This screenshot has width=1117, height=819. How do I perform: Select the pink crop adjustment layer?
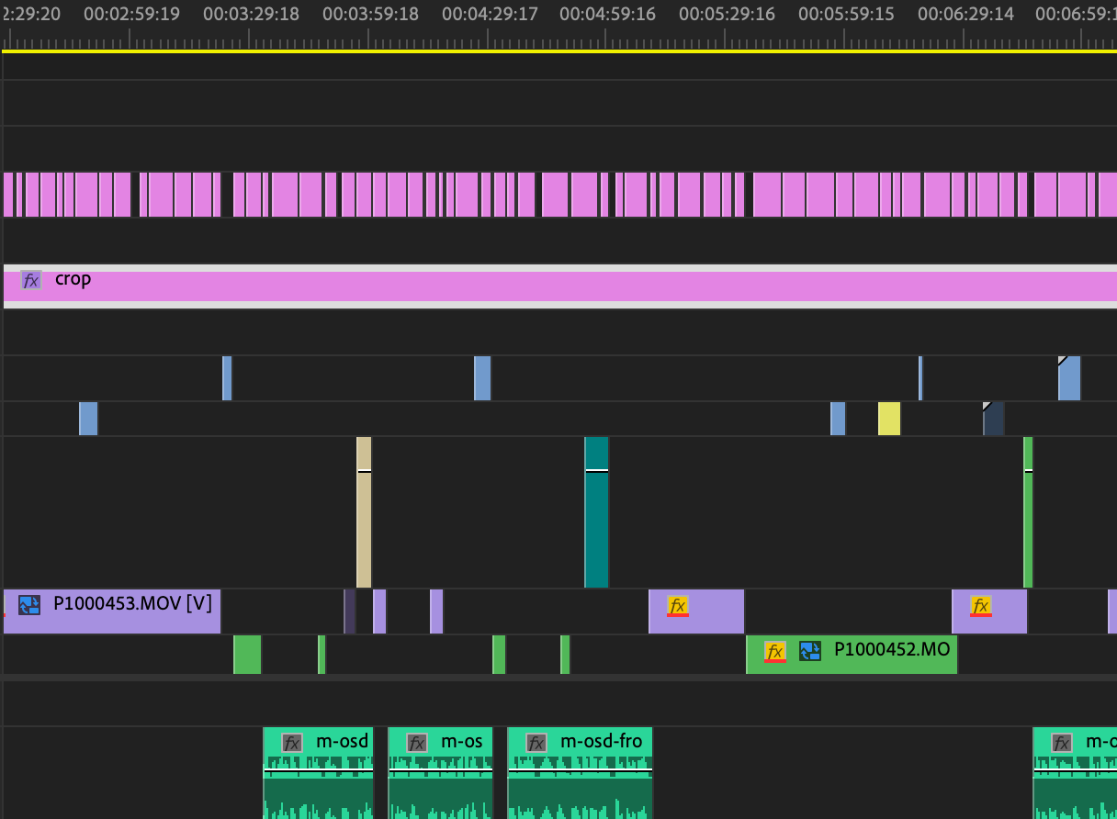(x=551, y=286)
